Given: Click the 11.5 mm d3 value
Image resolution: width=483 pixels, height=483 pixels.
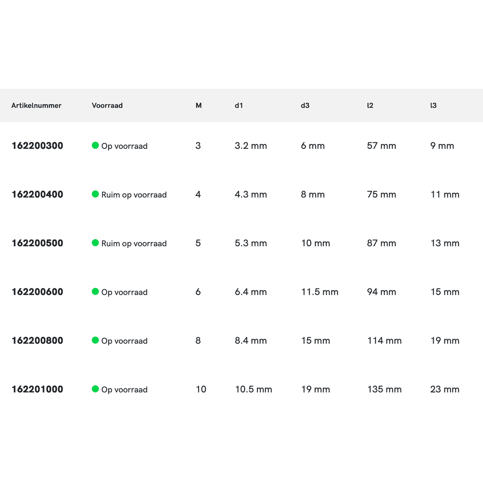Looking at the screenshot, I should coord(320,292).
